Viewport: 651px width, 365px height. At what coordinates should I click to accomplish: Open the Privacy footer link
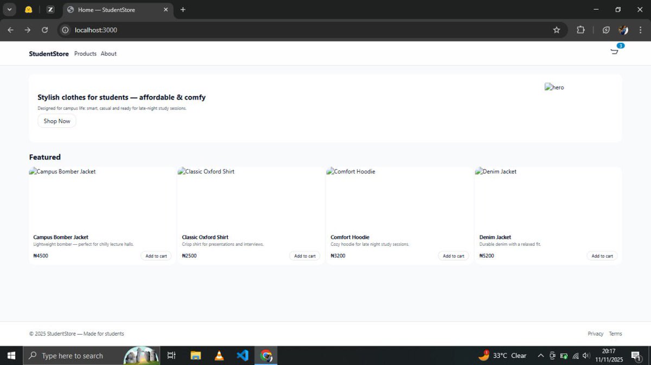[596, 334]
